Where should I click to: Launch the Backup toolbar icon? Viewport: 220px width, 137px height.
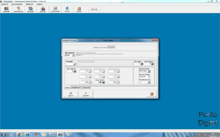tap(67, 9)
